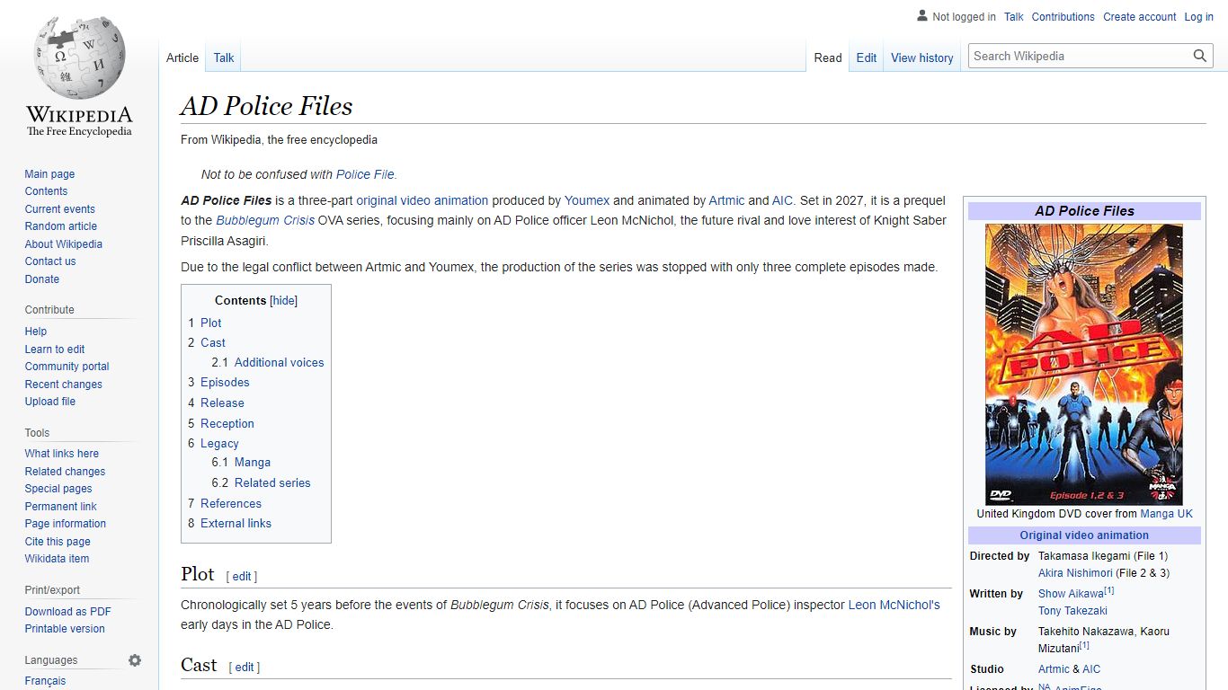
Task: Edit the Plot section
Action: coord(242,577)
